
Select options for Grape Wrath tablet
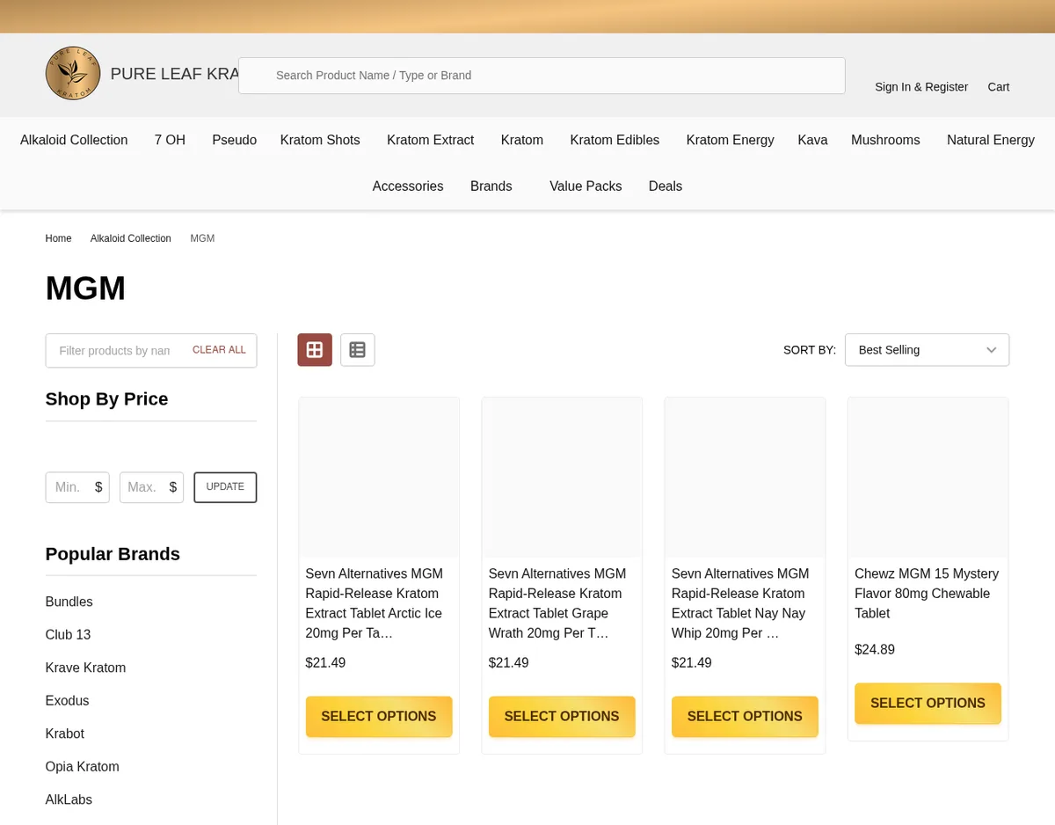562,717
